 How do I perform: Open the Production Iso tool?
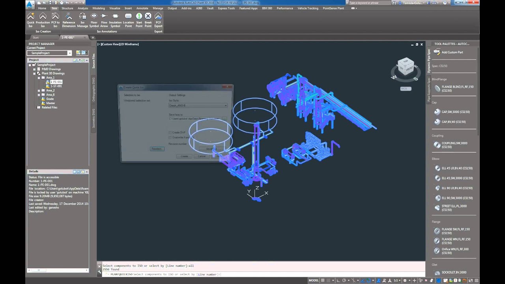[x=43, y=20]
